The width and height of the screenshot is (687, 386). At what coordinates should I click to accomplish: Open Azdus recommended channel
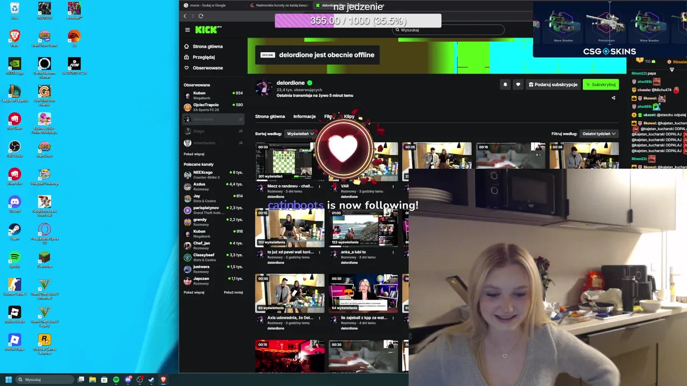[x=213, y=187]
